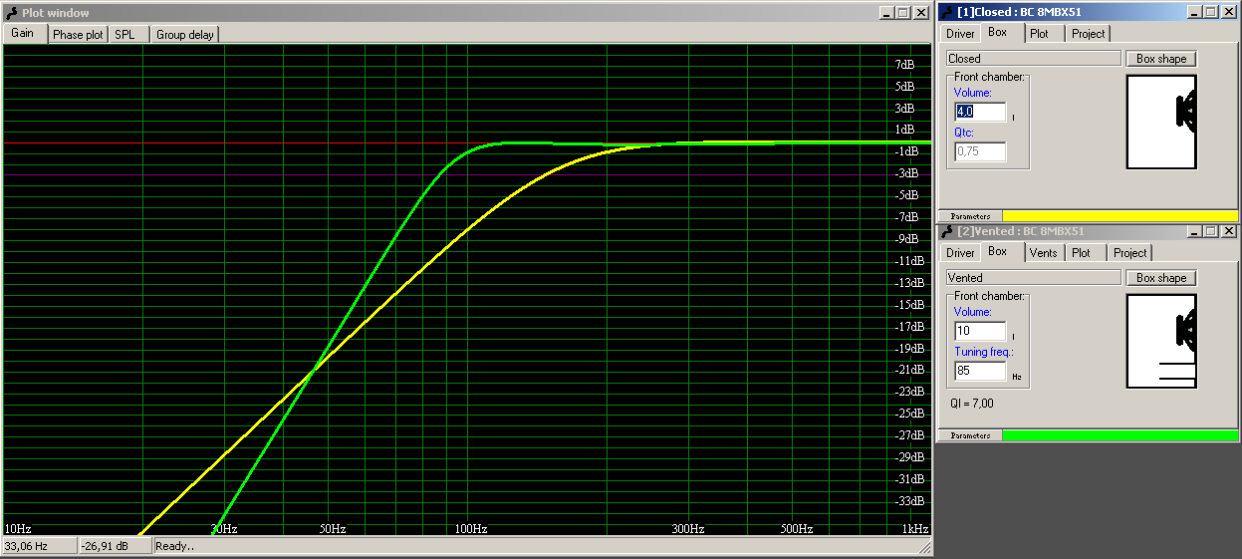Click the Closed box type field
1242x559 pixels.
[x=1033, y=59]
